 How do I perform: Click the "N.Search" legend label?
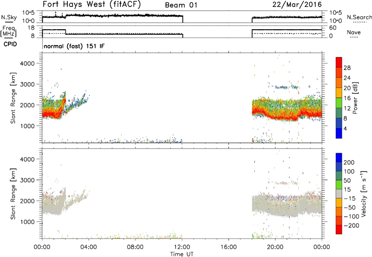pyautogui.click(x=359, y=17)
